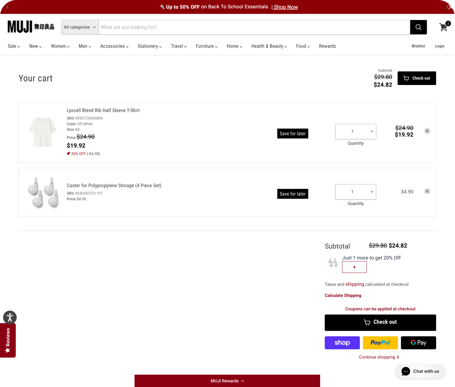Click top Check out button
455x387 pixels.
click(x=417, y=78)
